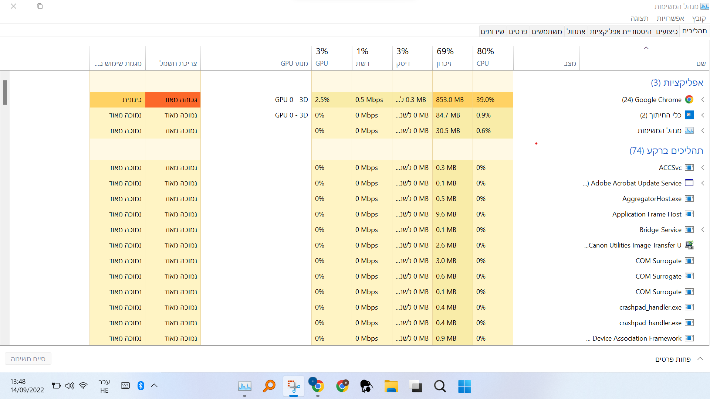Viewport: 710px width, 399px height.
Task: Switch to the היסטוריית אפליקציות tab
Action: tap(621, 31)
